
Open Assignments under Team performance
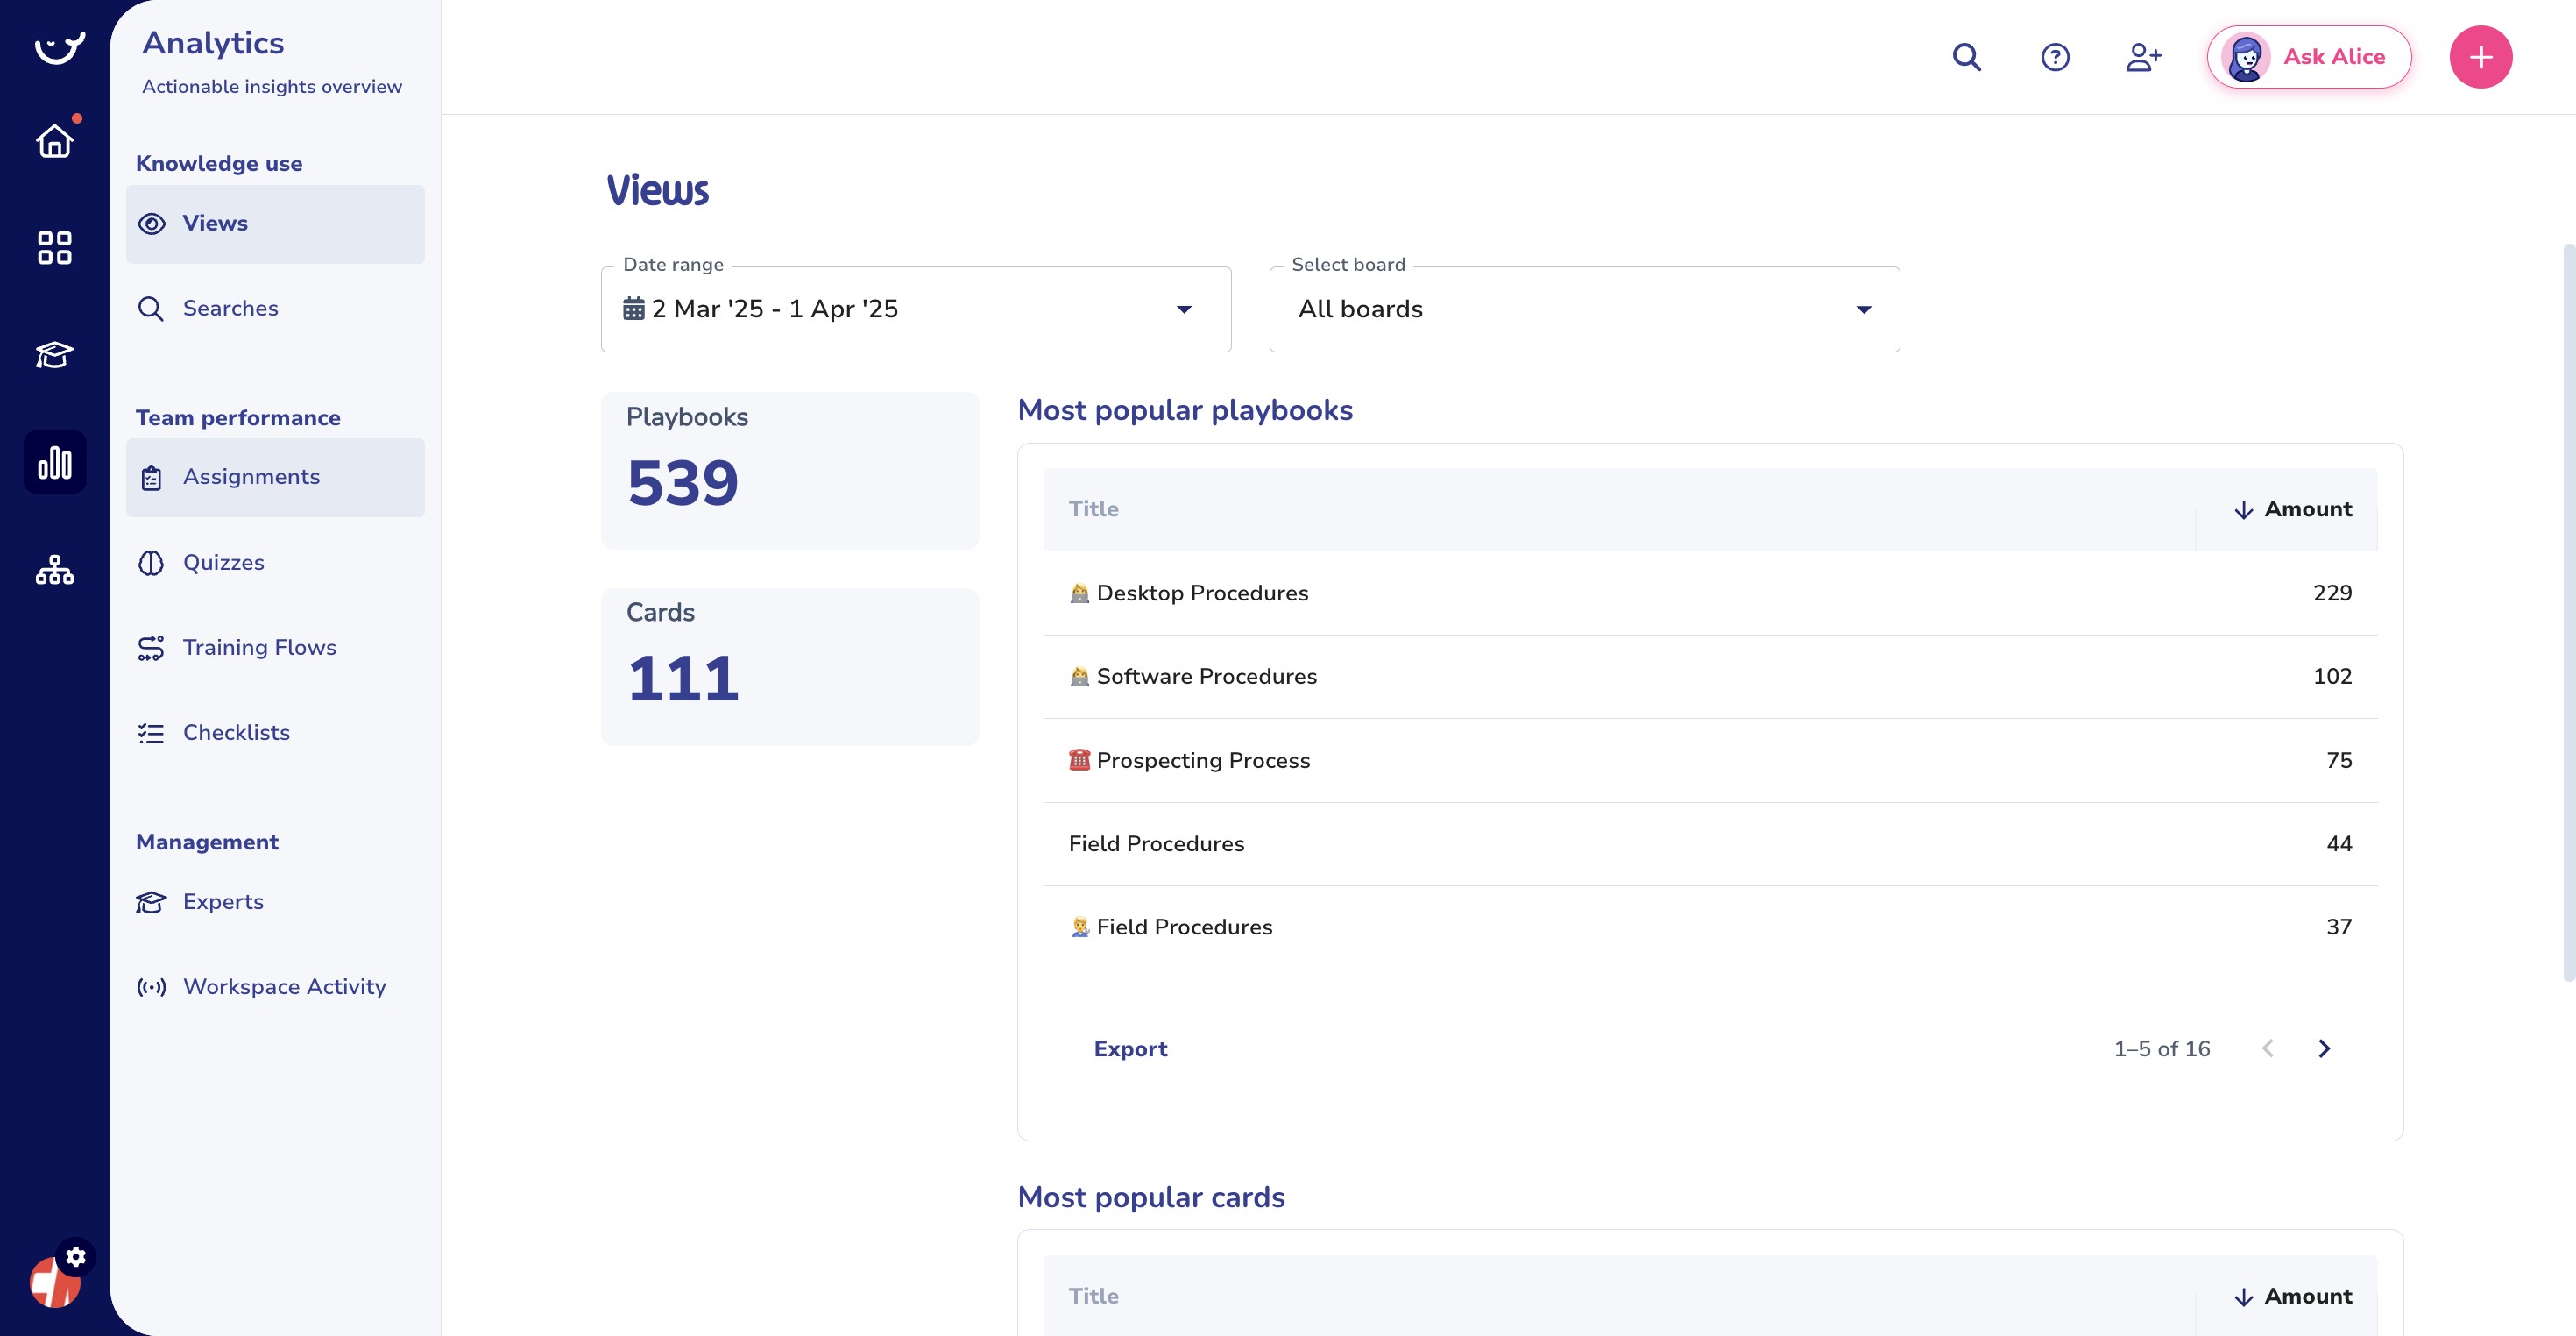[x=275, y=478]
